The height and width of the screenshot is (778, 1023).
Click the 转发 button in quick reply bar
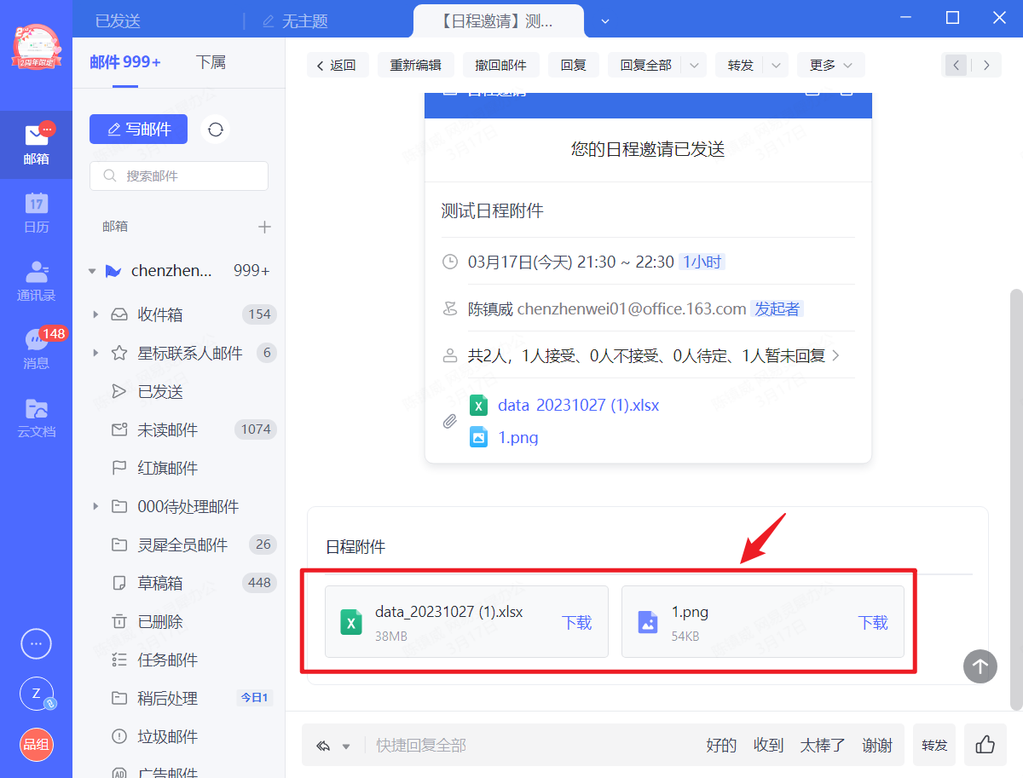click(x=934, y=746)
